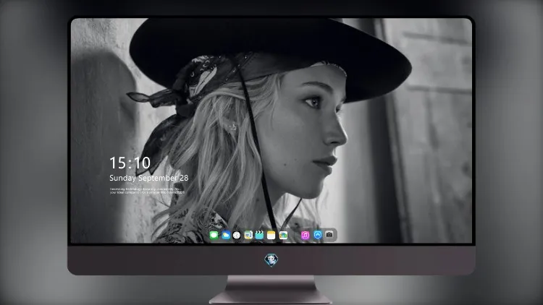Open the blue App Store icon
This screenshot has width=543, height=305.
click(x=318, y=235)
